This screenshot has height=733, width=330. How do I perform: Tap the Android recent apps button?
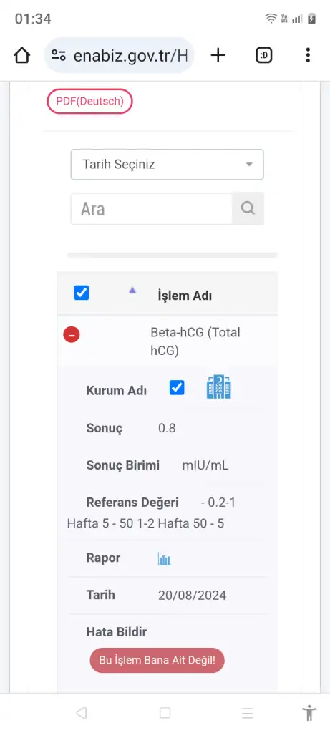pyautogui.click(x=247, y=713)
